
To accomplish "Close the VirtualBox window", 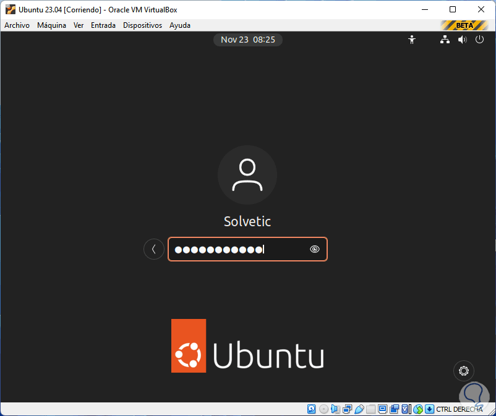I will [481, 10].
